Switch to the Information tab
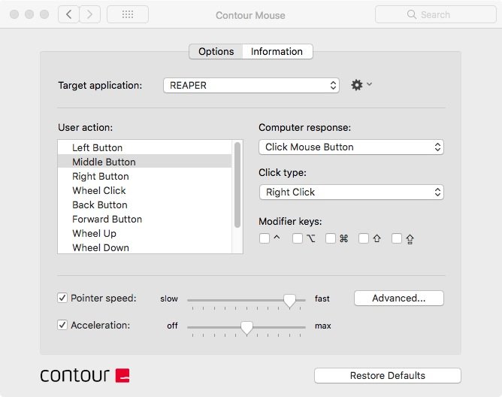This screenshot has height=397, width=502. point(277,52)
